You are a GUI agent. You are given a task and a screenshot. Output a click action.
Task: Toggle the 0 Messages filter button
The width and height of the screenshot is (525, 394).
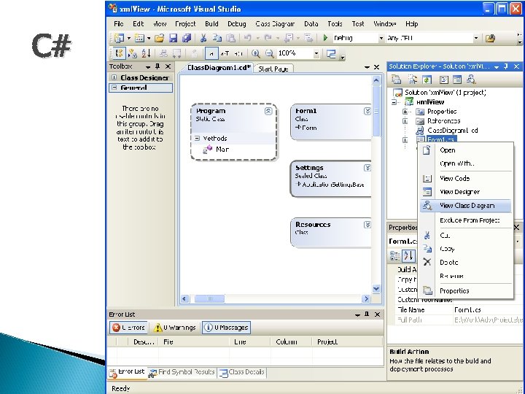226,328
